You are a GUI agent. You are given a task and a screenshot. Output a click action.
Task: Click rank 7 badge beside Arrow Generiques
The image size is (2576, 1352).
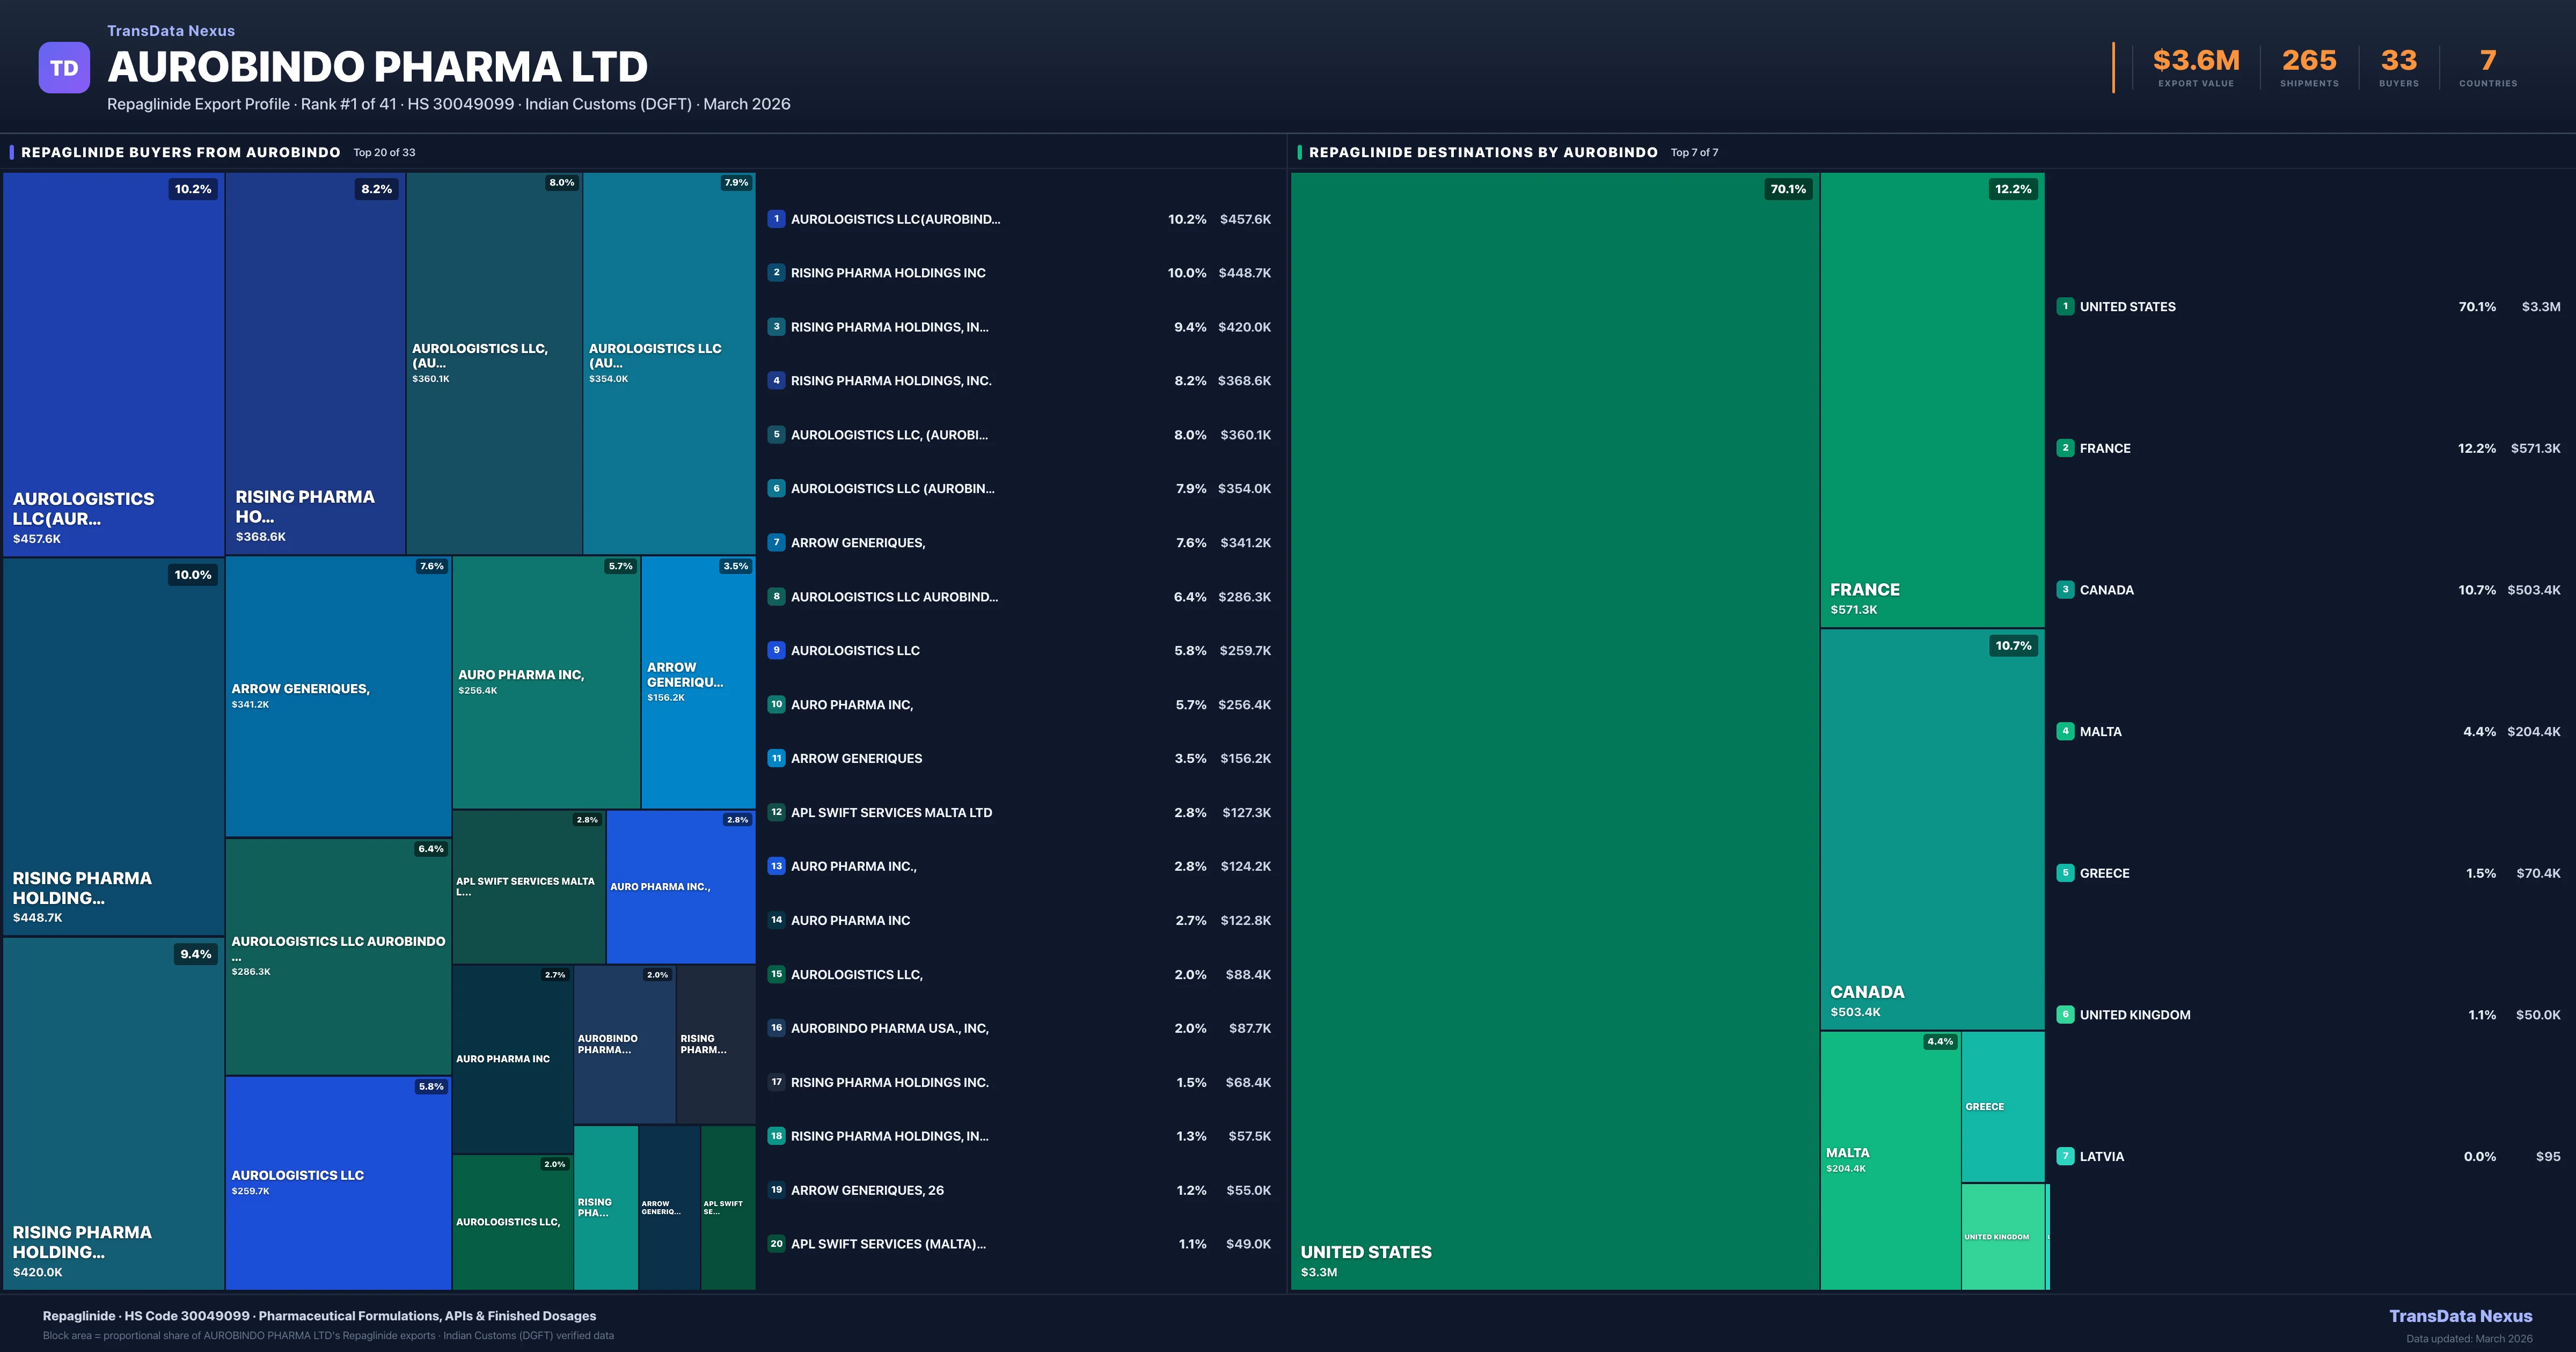[776, 543]
